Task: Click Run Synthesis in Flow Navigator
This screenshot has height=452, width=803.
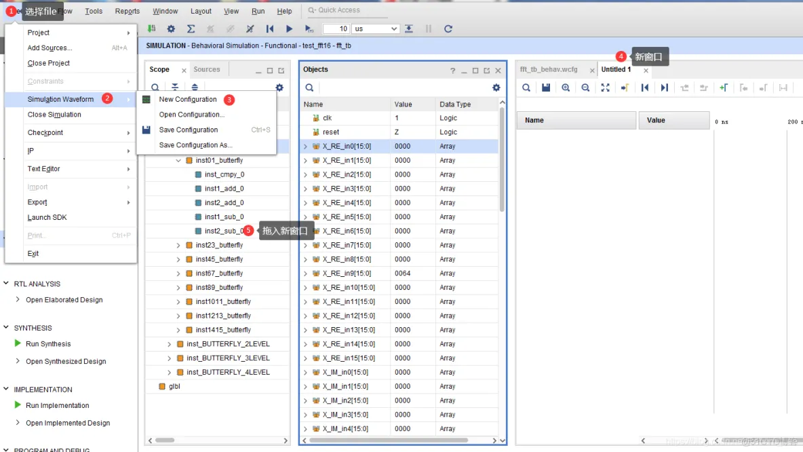Action: (x=48, y=344)
